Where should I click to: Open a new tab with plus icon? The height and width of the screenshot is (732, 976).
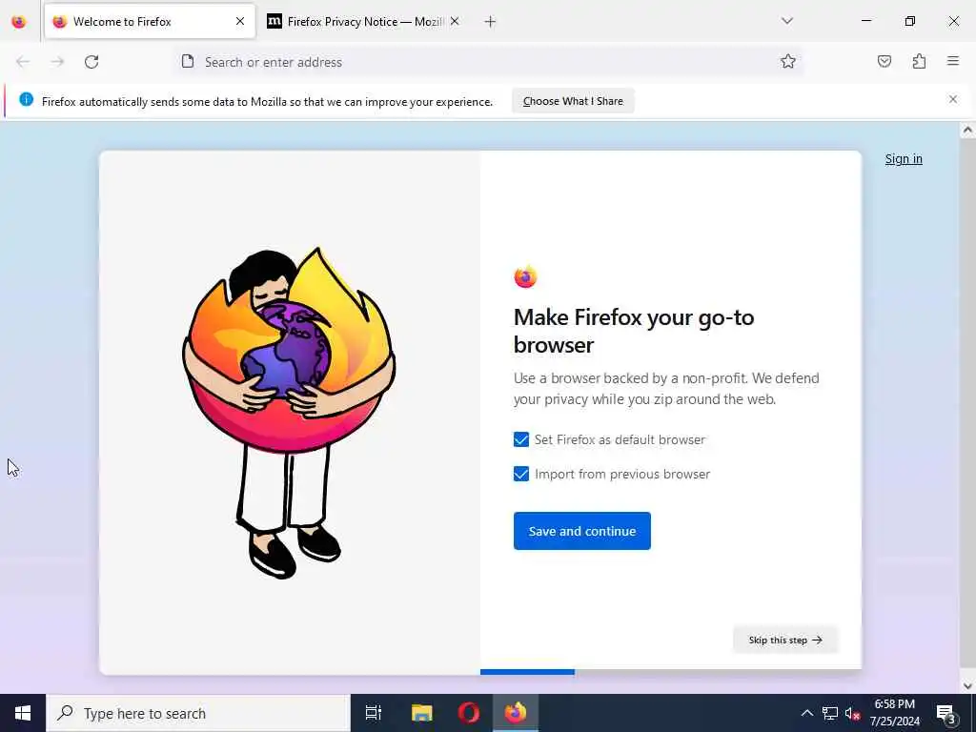(x=490, y=22)
